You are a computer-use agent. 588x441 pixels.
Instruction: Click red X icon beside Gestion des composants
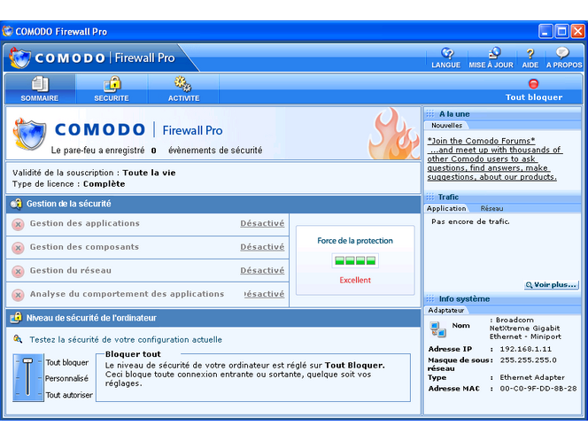[x=18, y=248]
